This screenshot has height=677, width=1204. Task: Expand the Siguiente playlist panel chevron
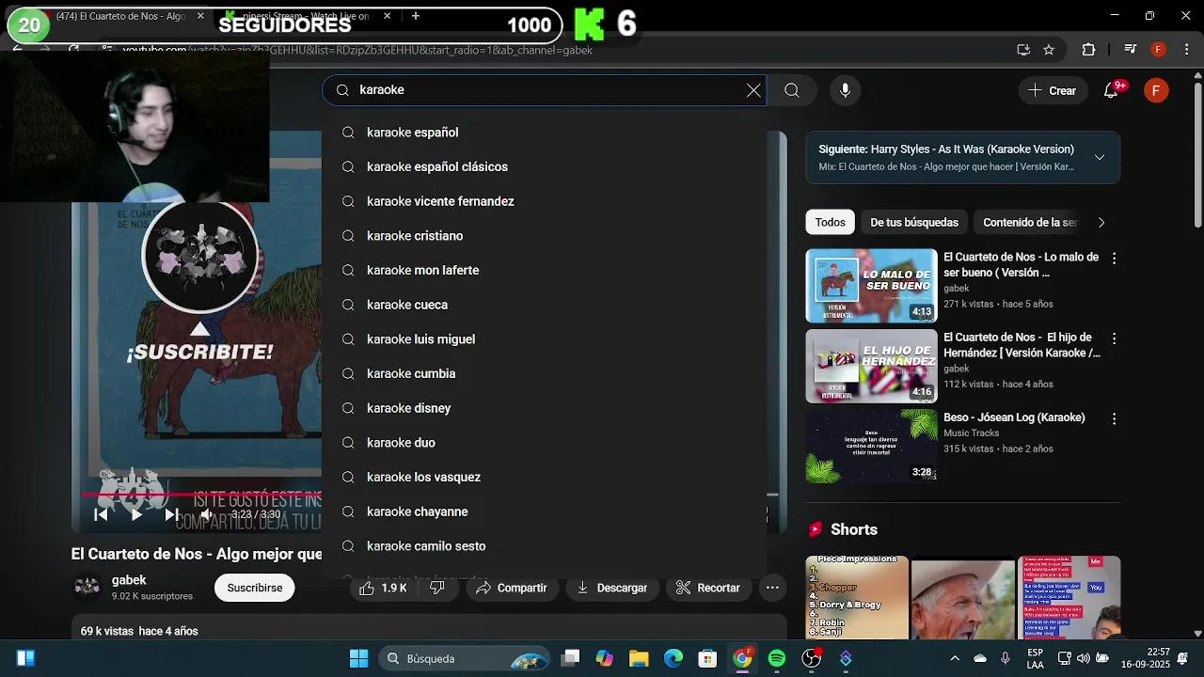click(1099, 157)
